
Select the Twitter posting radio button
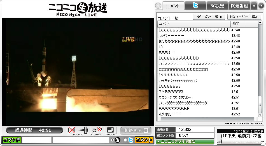(125, 140)
